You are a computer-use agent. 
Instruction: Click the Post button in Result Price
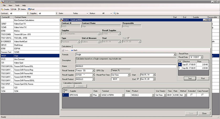203,78
